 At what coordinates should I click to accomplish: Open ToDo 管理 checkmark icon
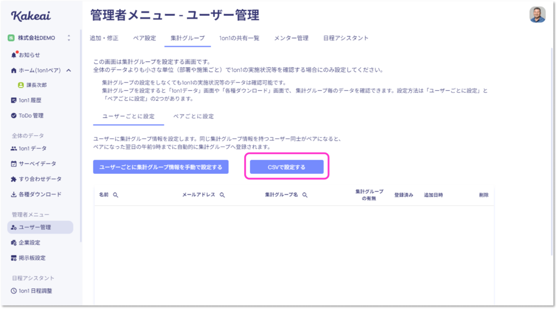coord(14,115)
